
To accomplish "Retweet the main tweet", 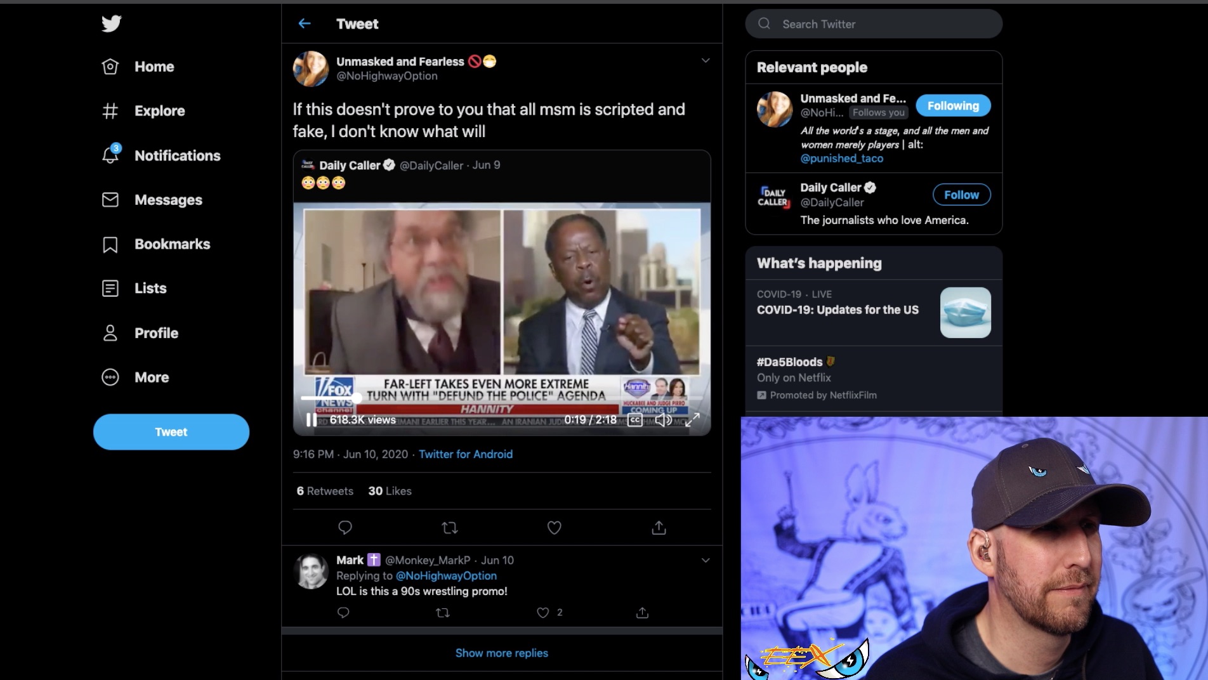I will tap(450, 527).
